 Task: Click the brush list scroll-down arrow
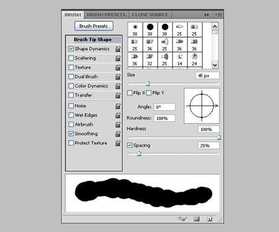point(215,65)
